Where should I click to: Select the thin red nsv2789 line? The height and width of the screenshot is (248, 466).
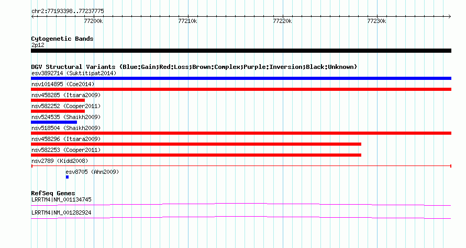pyautogui.click(x=241, y=166)
